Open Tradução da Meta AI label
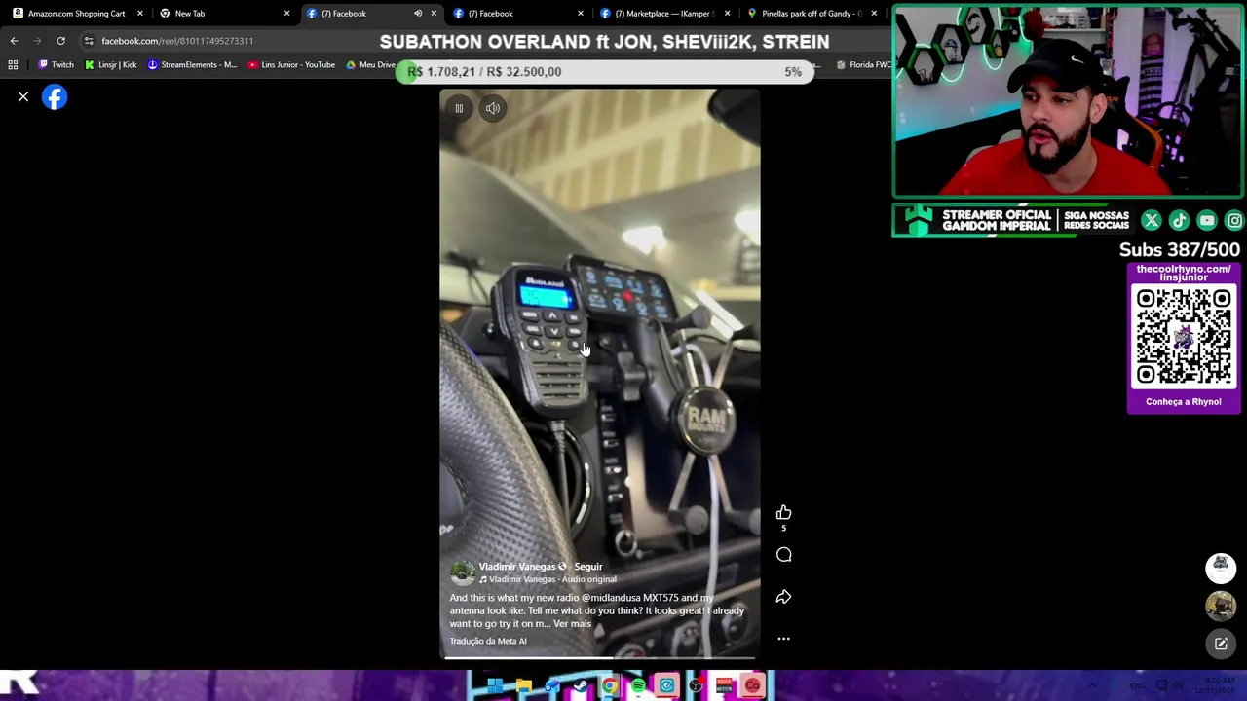Viewport: 1247px width, 701px height. point(488,642)
